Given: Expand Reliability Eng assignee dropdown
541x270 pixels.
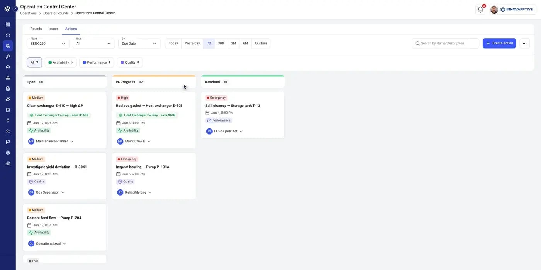Looking at the screenshot, I should click(x=150, y=192).
